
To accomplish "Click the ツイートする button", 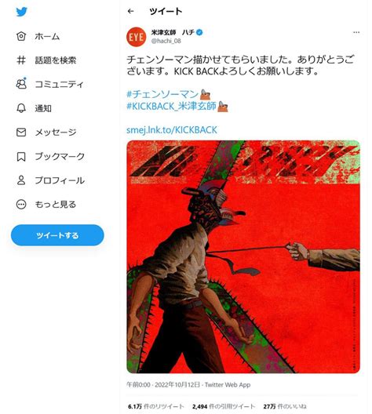I will 57,235.
